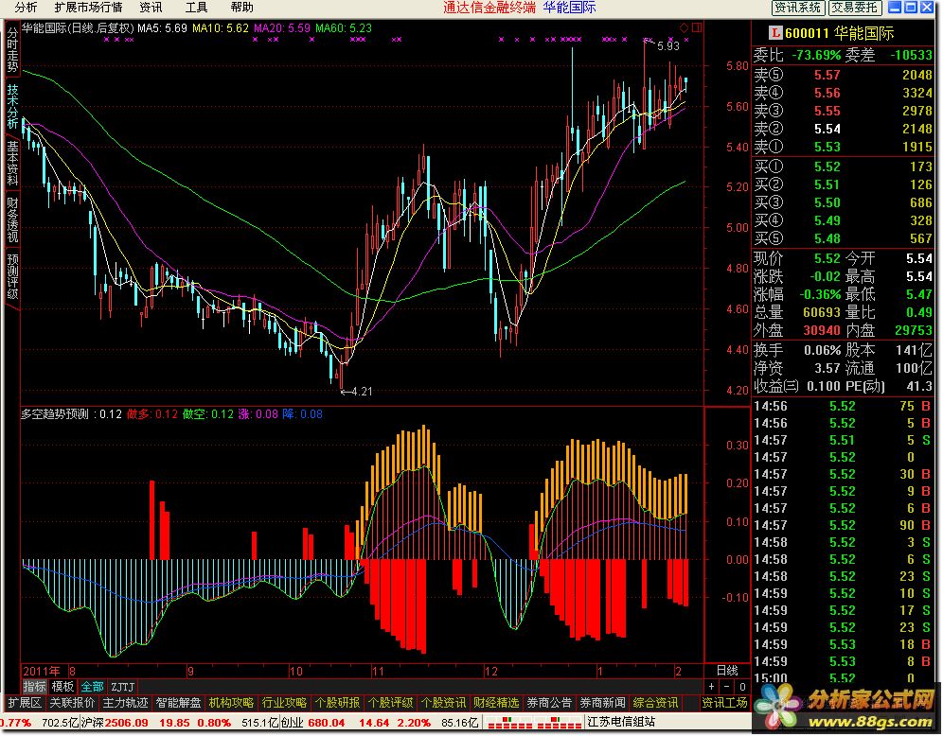Select the 全部 tab
This screenshot has height=736, width=943.
(92, 686)
